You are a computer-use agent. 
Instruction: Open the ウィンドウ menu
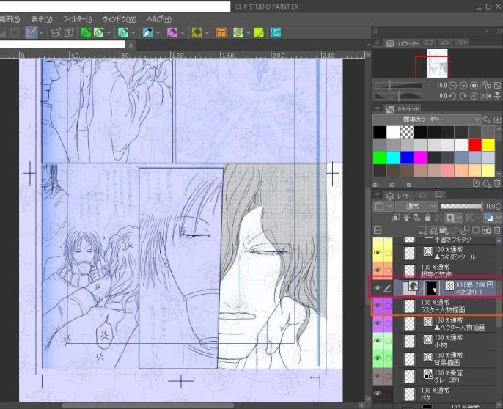(x=119, y=18)
